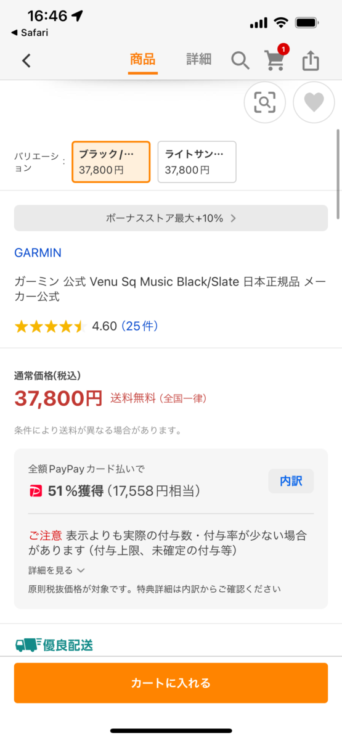Tap the 内訳 breakdown button
Viewport: 342px width, 740px height.
point(291,481)
